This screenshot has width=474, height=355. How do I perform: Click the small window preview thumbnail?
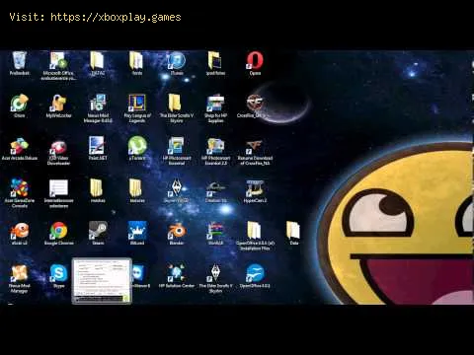point(102,281)
